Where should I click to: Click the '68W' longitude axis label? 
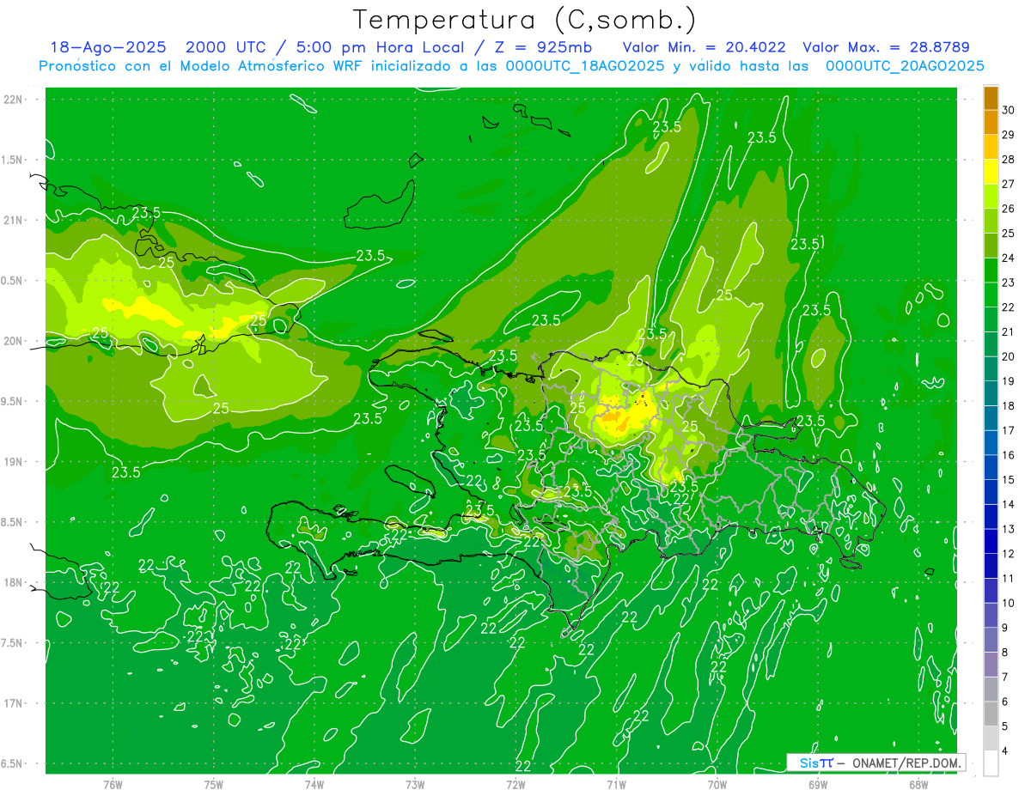[x=918, y=784]
